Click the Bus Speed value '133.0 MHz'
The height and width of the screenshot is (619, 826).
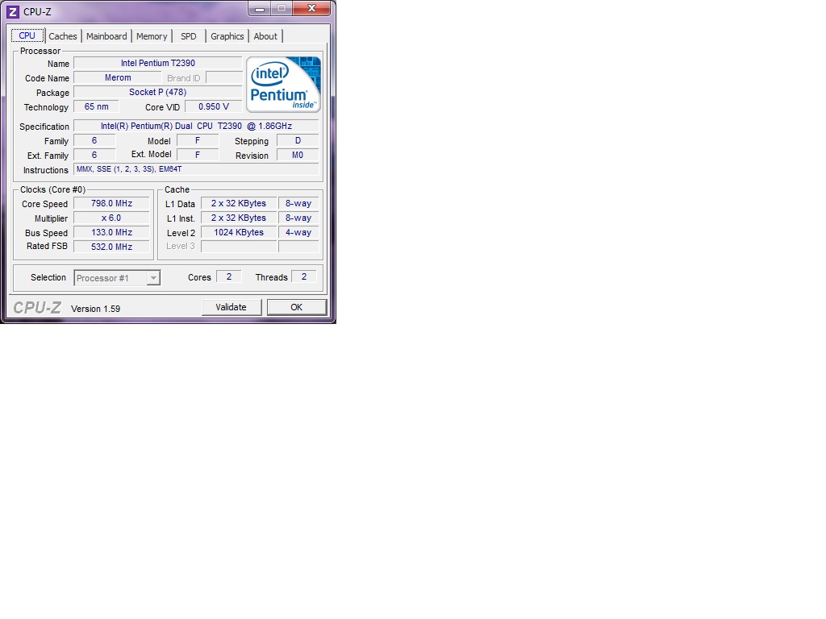111,232
